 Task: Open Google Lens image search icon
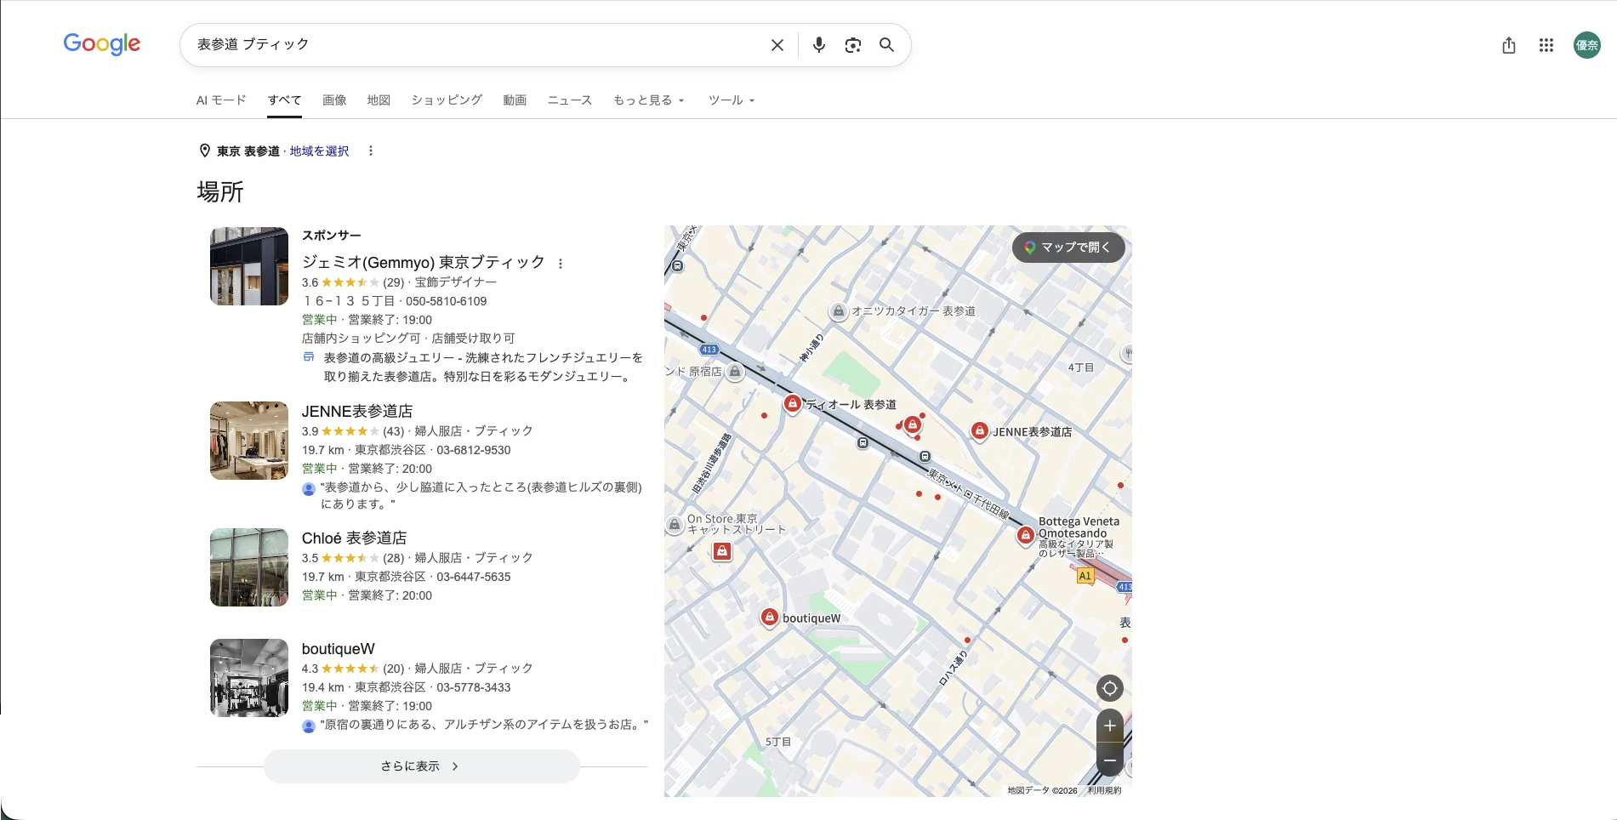click(x=852, y=45)
